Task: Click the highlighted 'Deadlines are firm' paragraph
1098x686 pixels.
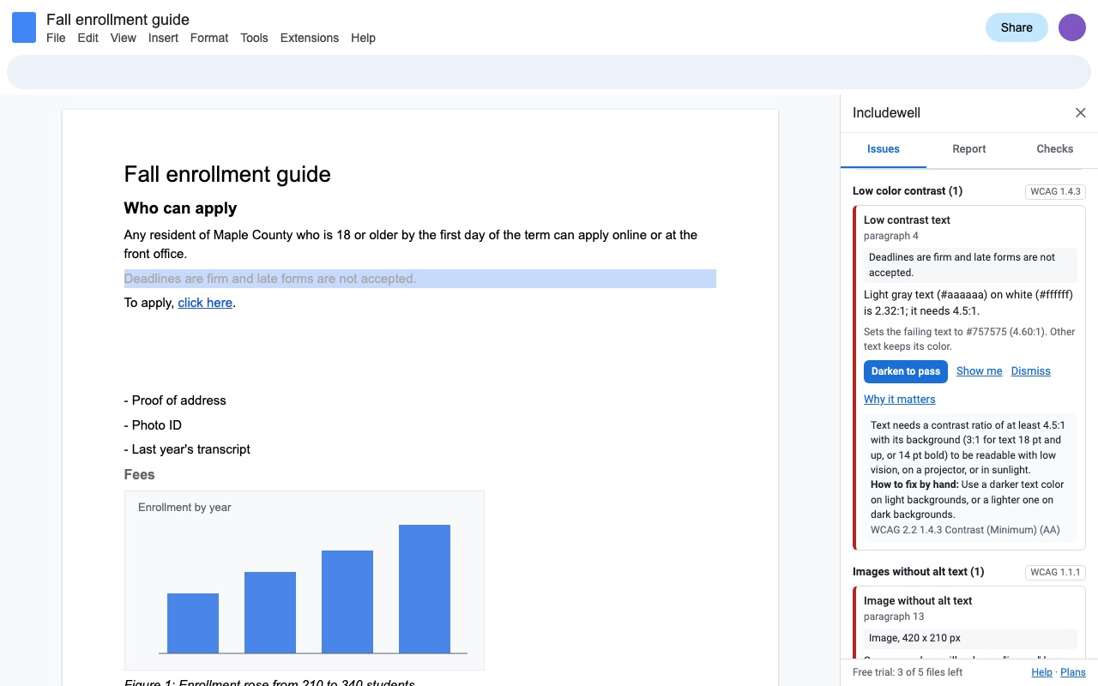Action: (x=420, y=279)
